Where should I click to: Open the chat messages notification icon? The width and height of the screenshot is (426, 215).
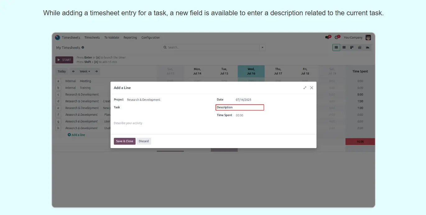[327, 37]
